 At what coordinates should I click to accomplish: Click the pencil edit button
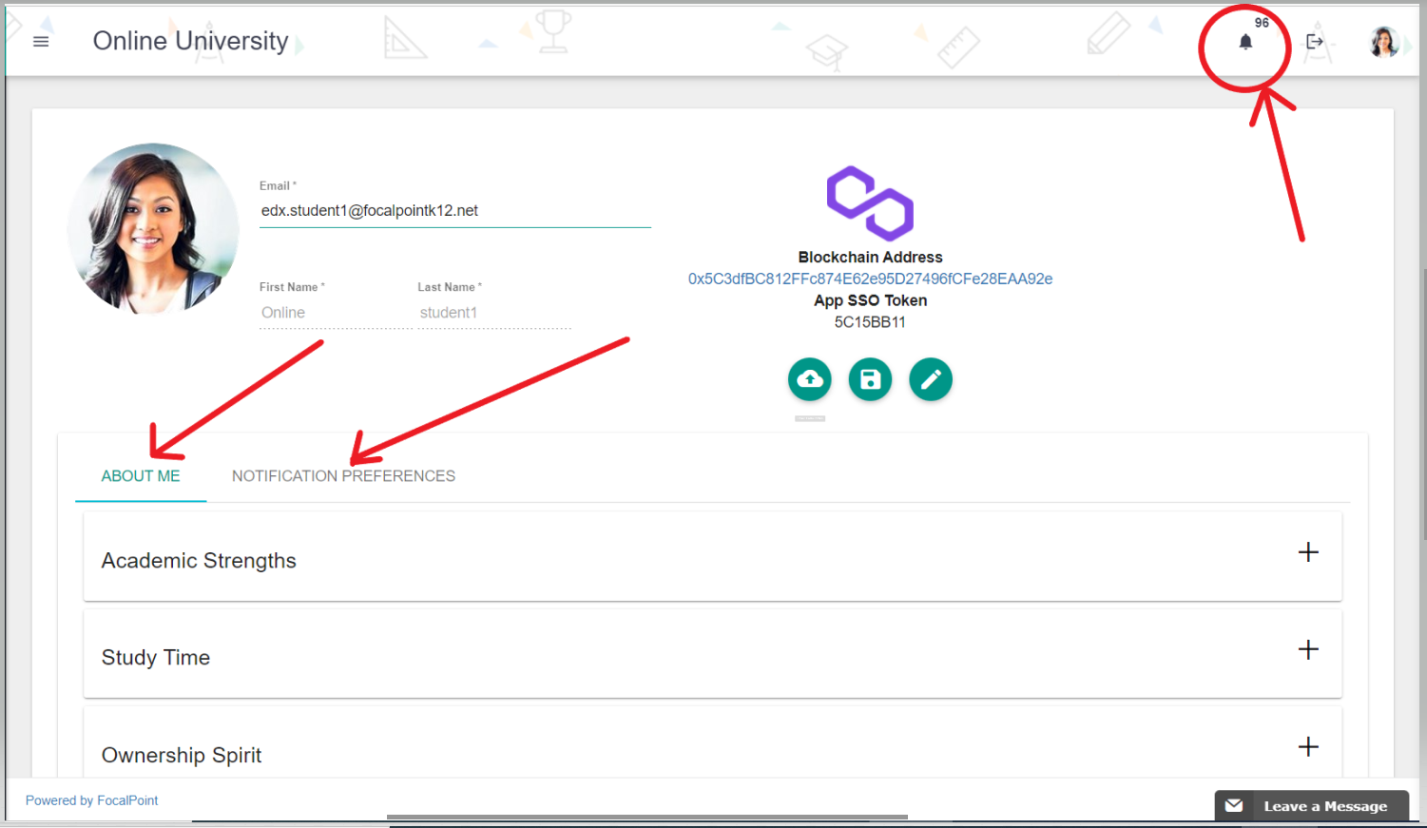click(931, 379)
